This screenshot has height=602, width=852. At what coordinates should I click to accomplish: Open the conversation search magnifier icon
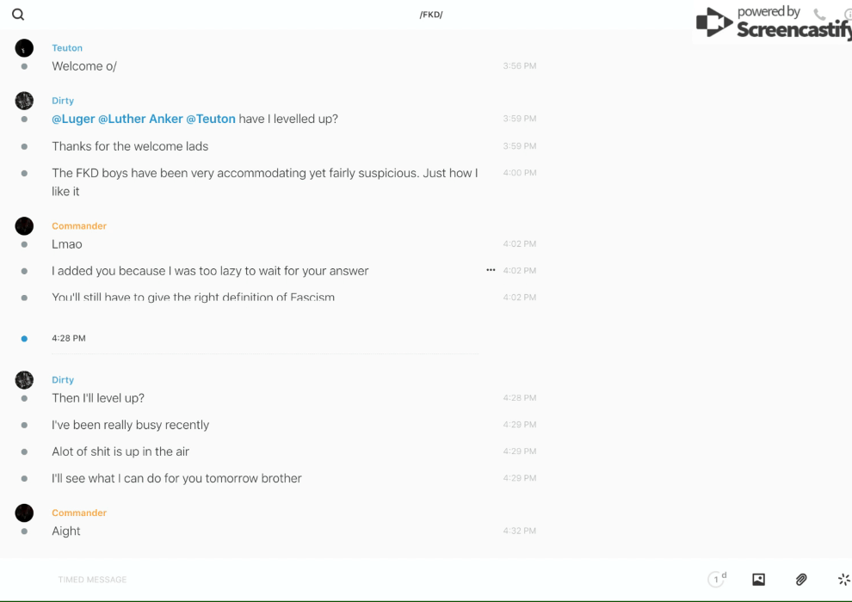click(18, 15)
